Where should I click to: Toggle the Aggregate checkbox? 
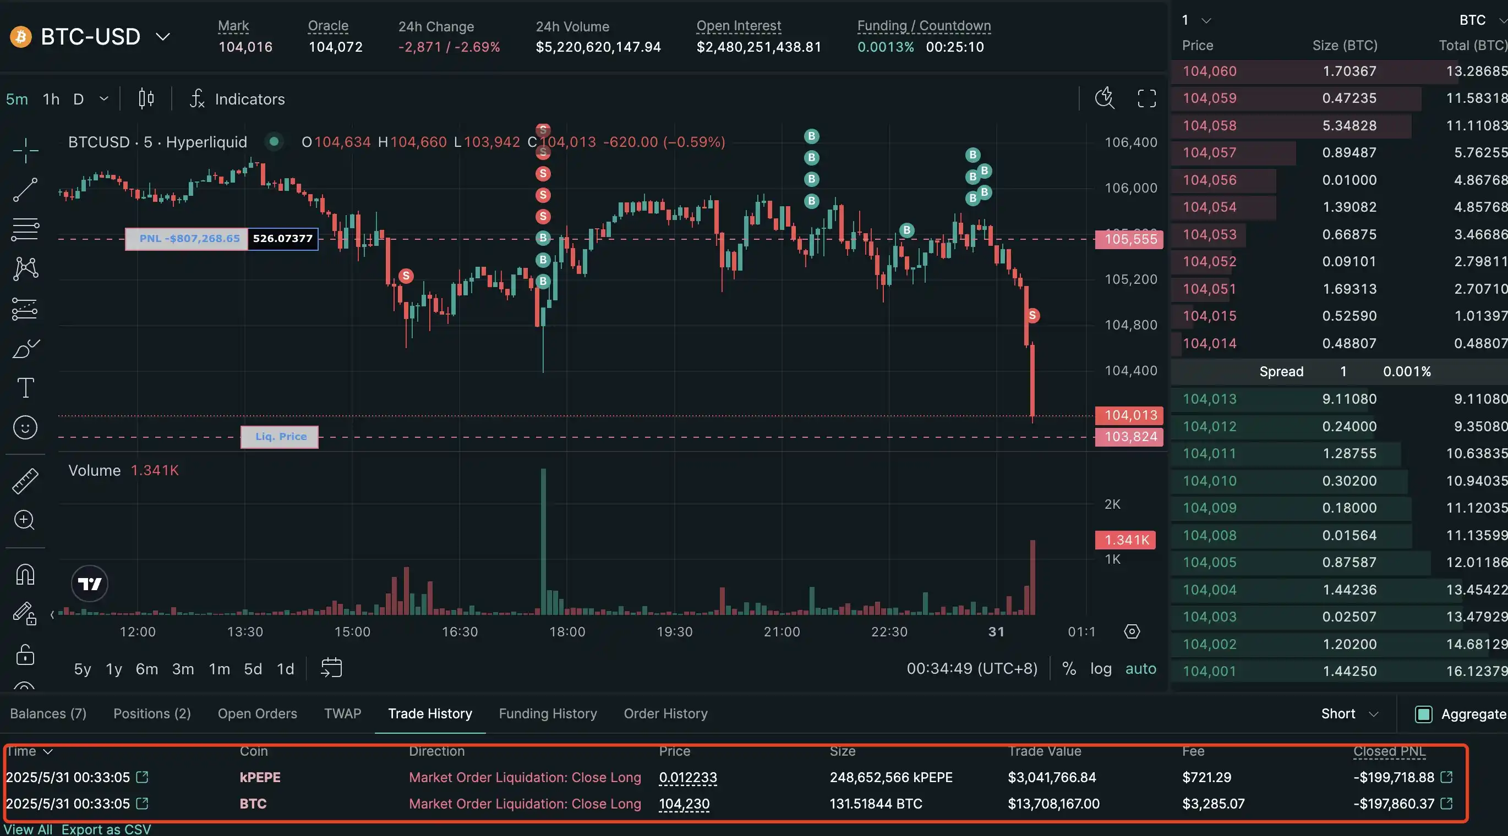tap(1423, 714)
